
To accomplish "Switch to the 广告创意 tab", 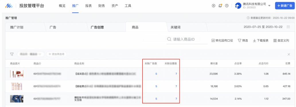I will 98,27.
